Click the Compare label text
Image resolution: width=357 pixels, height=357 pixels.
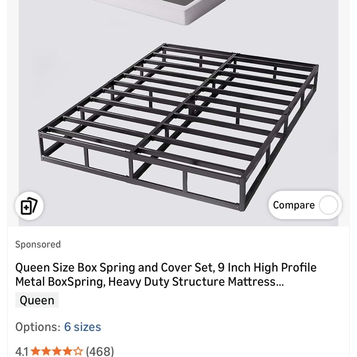click(x=294, y=205)
